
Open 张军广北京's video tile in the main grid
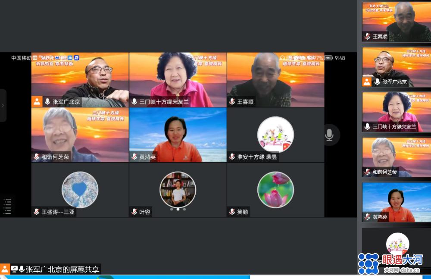pos(80,80)
